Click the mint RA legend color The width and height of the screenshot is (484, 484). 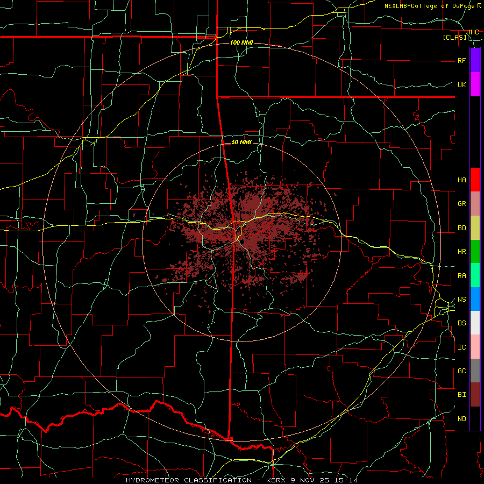click(475, 275)
